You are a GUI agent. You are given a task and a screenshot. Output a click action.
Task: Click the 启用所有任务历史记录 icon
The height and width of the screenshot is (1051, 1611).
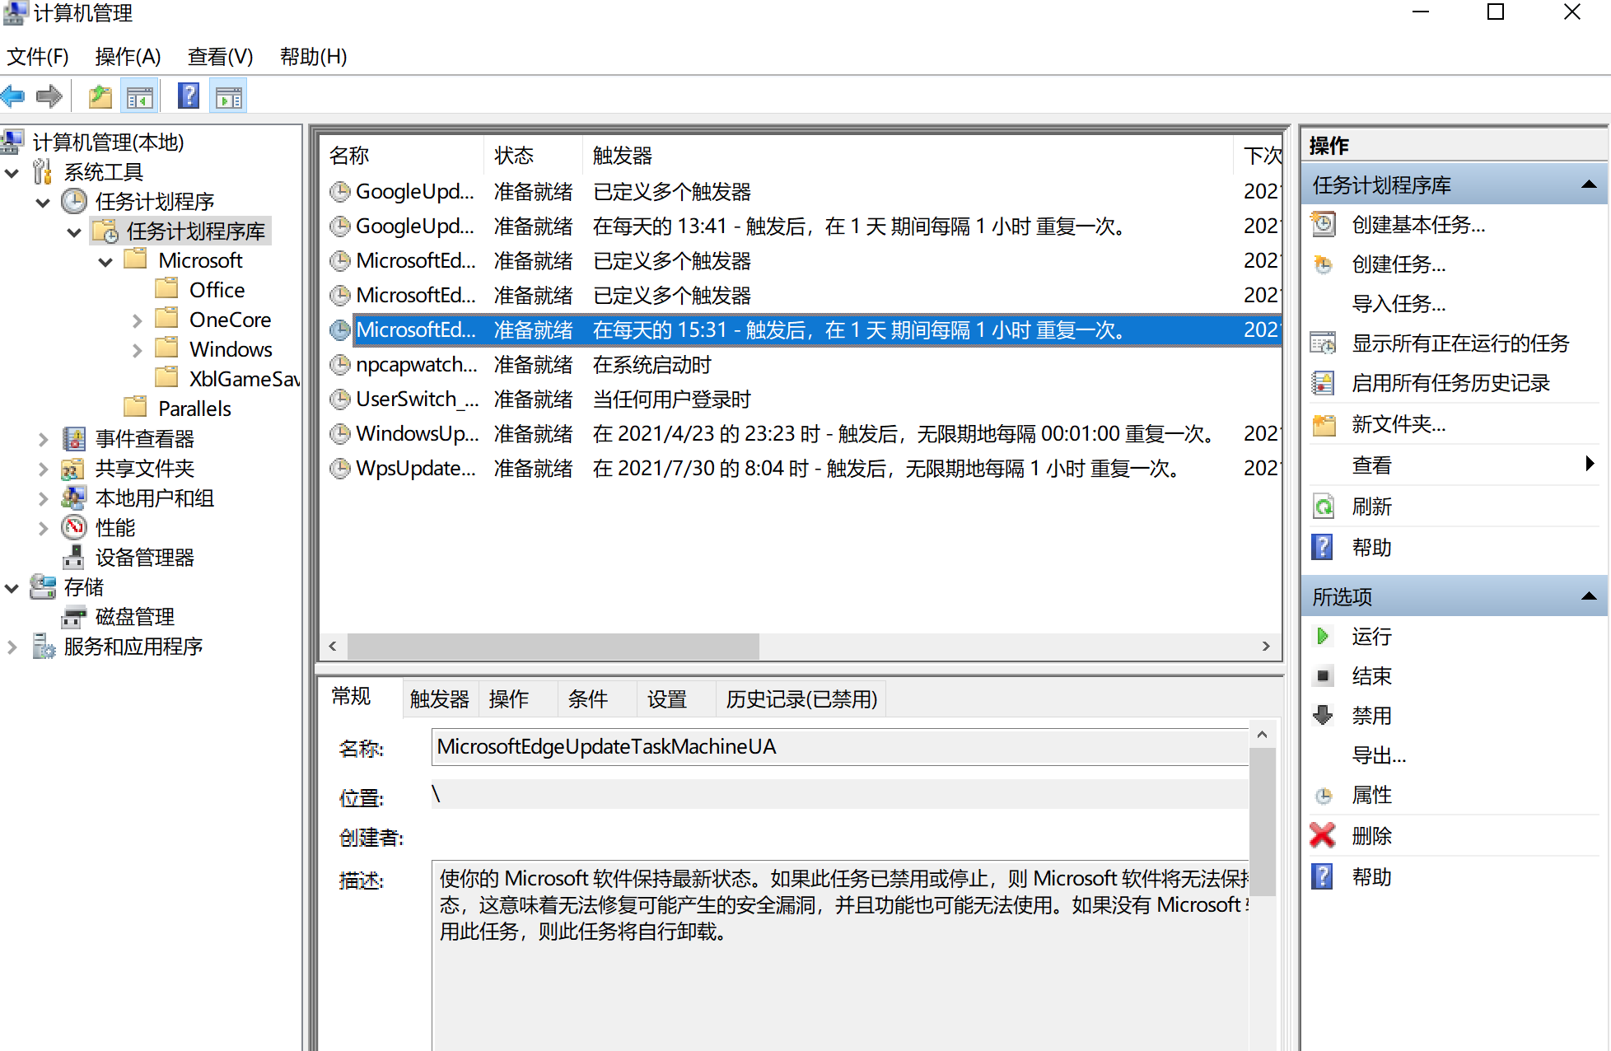click(x=1324, y=383)
